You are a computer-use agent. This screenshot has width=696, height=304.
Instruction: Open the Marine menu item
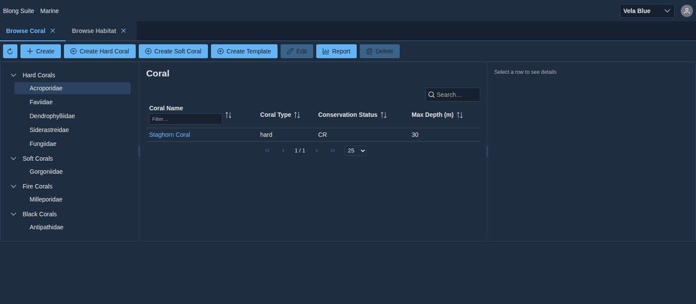pos(50,11)
